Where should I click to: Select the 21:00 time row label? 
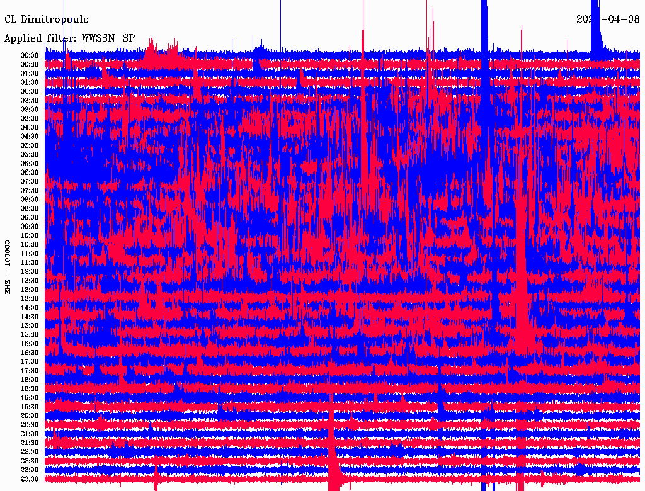(x=30, y=434)
